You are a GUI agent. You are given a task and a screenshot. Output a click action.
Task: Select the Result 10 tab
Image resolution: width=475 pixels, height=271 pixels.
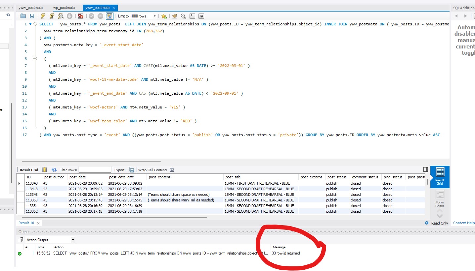coord(26,223)
